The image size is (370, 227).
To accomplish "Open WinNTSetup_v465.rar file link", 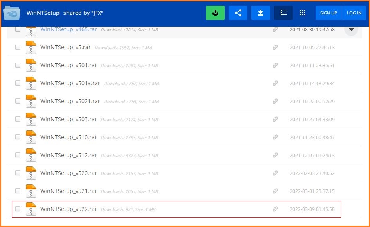I will (69, 29).
